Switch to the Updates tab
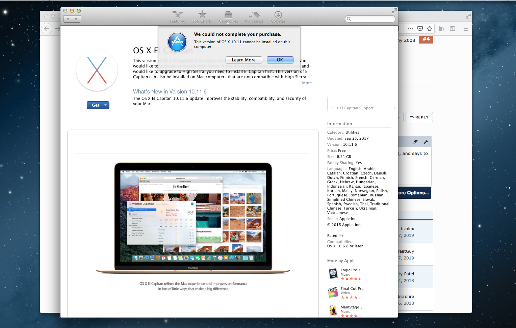516x328 pixels. click(278, 17)
